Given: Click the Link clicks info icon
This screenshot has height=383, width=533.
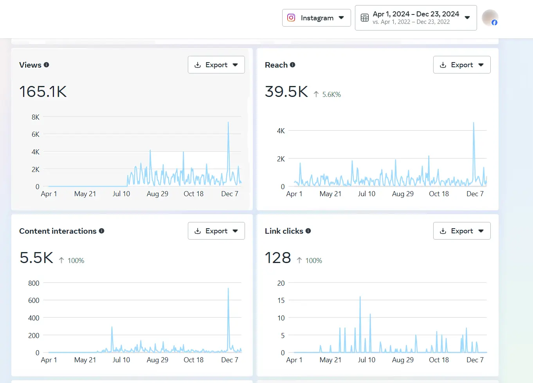Looking at the screenshot, I should coord(308,231).
